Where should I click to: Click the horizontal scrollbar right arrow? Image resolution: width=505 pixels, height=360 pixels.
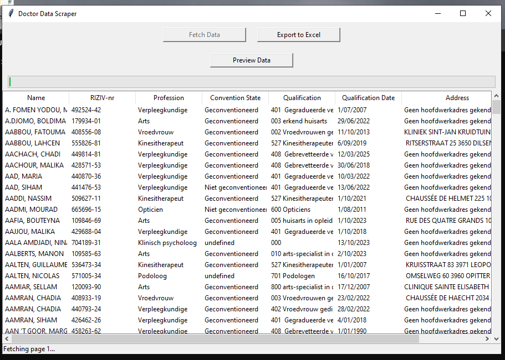487,339
